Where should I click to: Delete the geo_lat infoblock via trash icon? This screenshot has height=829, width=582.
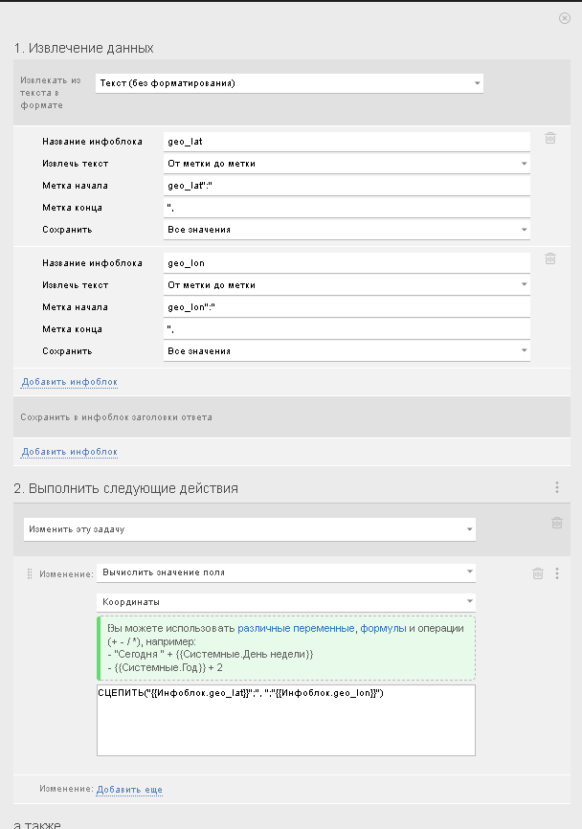click(550, 138)
